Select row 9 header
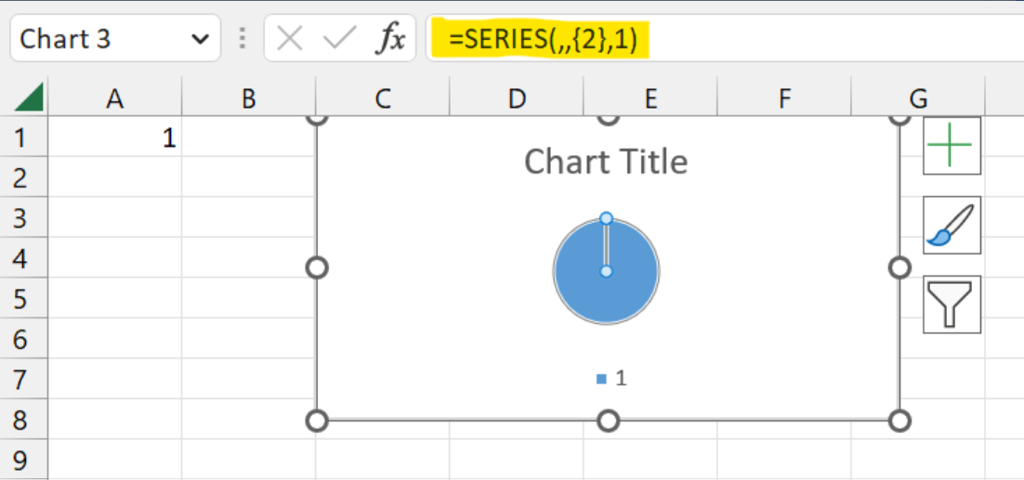Viewport: 1024px width, 480px height. (x=23, y=459)
